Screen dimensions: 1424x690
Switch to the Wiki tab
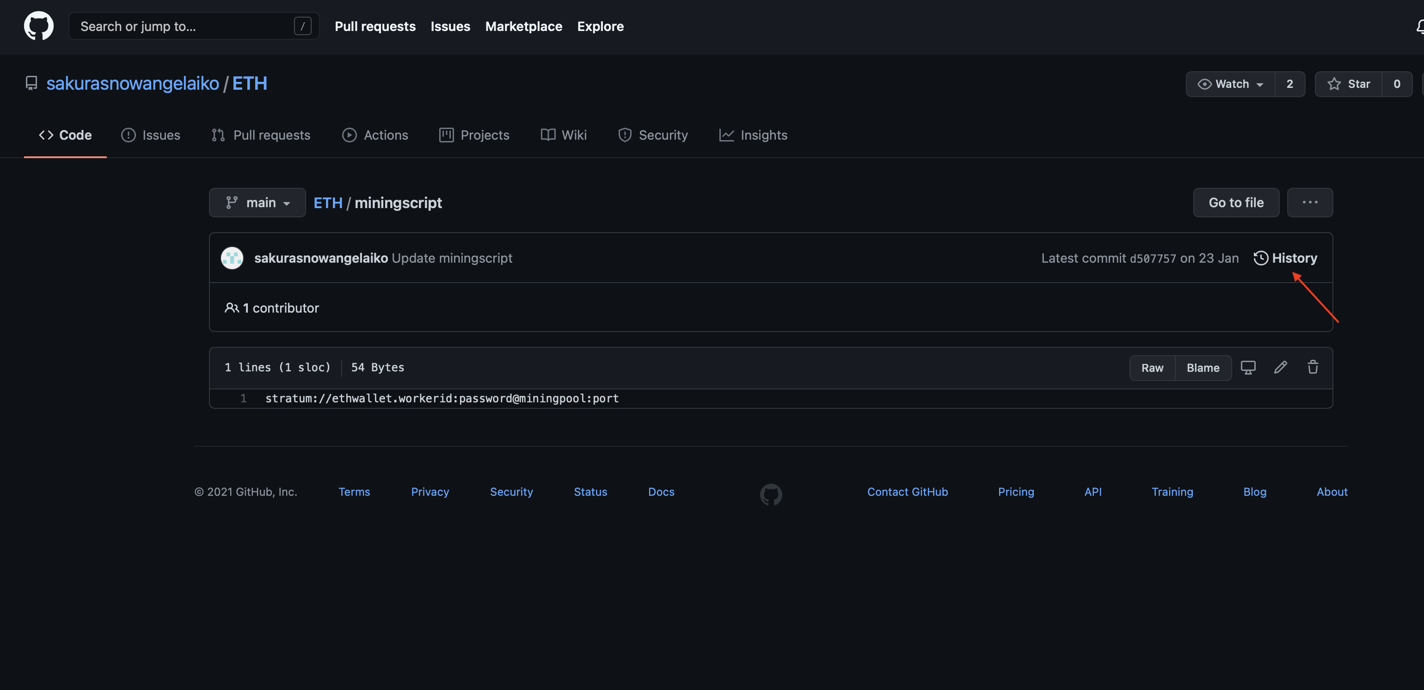[564, 135]
